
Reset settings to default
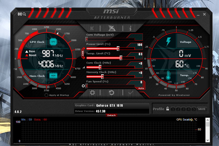(111, 92)
